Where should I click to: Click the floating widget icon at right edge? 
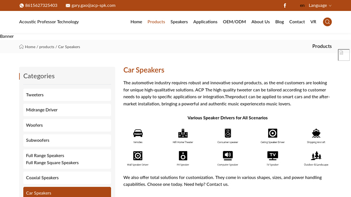[344, 55]
